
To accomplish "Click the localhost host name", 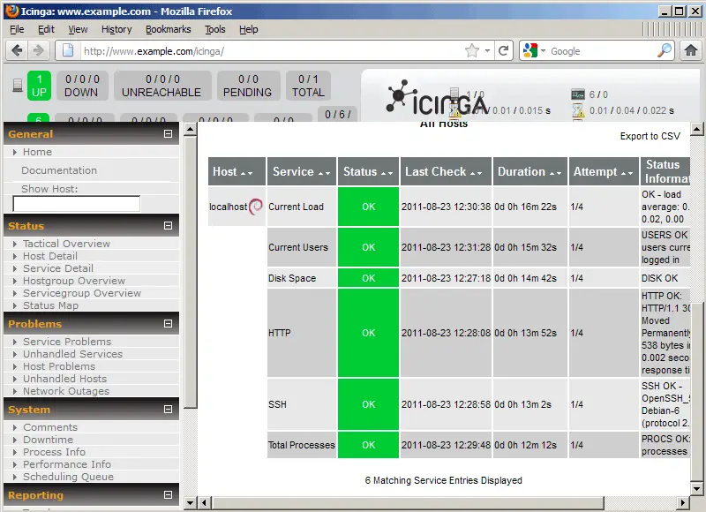I will coord(229,207).
